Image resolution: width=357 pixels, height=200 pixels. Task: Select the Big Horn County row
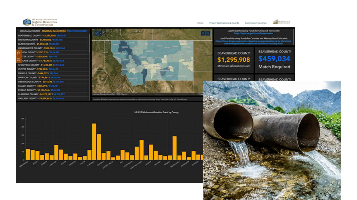click(x=53, y=40)
